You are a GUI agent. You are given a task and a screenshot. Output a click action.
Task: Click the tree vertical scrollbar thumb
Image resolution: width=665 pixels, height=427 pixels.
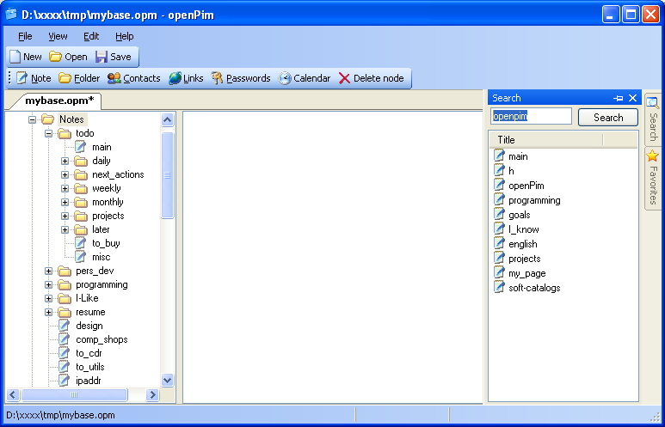(x=167, y=175)
